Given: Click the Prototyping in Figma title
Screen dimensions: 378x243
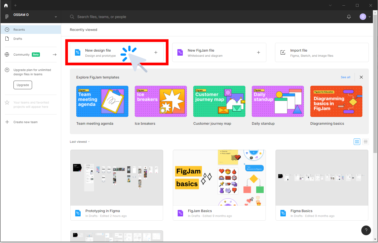Looking at the screenshot, I should pyautogui.click(x=103, y=211).
